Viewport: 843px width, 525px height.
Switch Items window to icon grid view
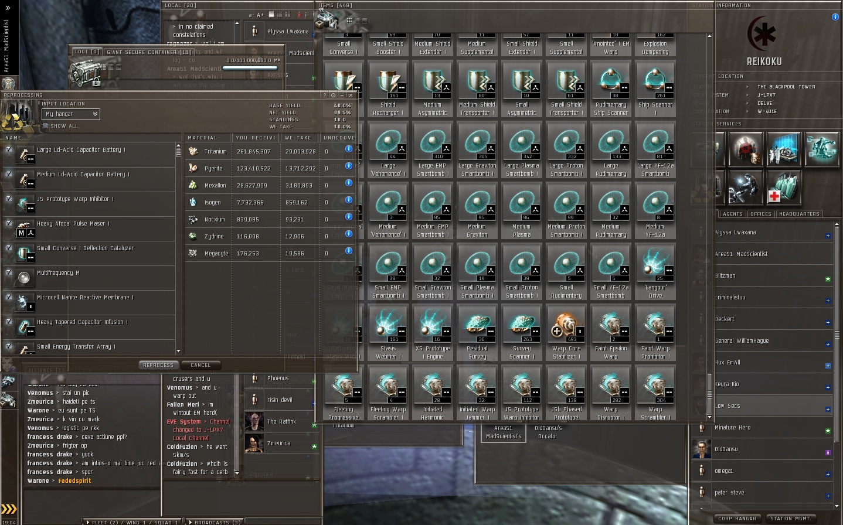(349, 21)
